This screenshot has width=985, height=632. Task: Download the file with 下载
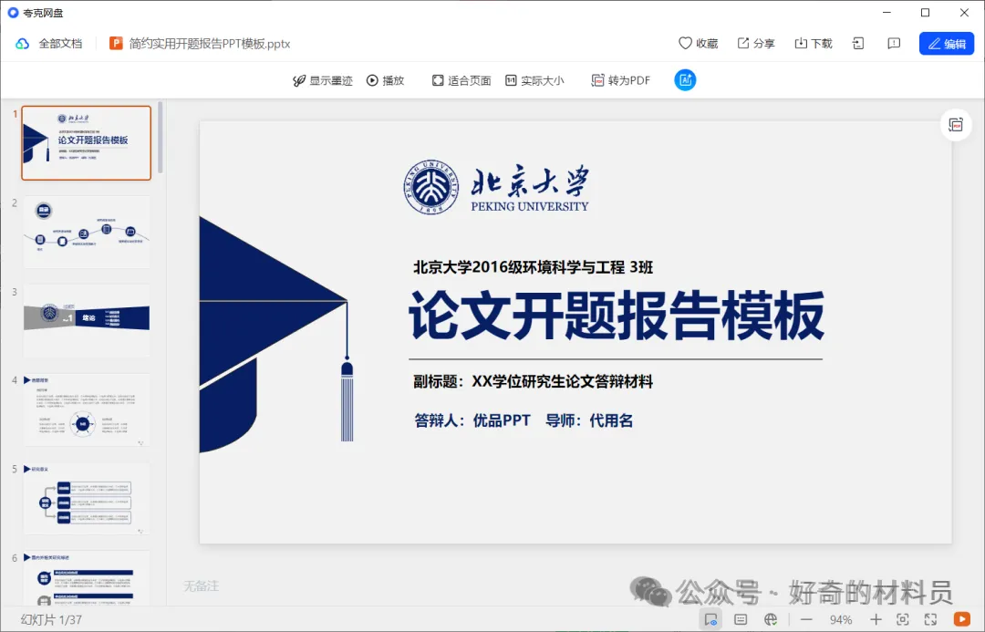814,44
